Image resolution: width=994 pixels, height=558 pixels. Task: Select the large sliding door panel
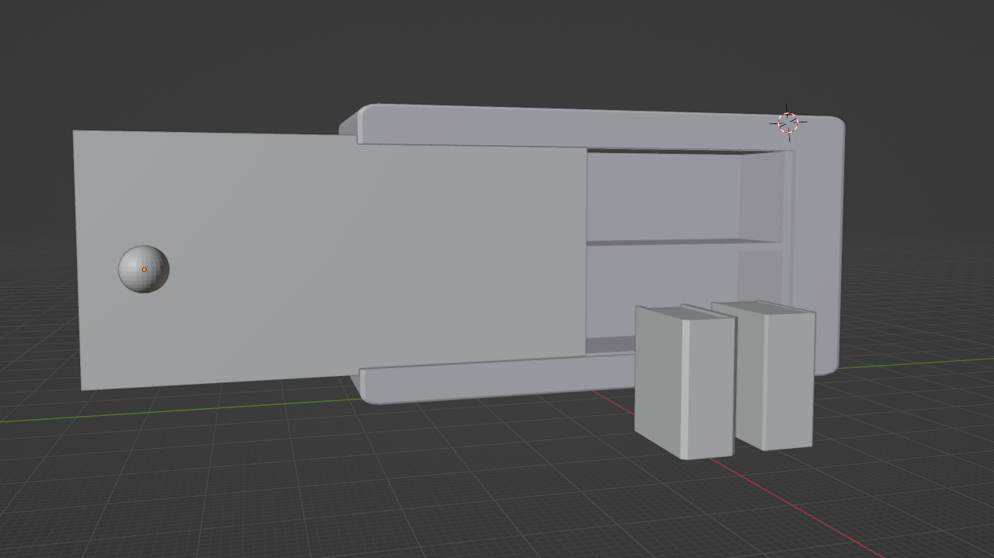point(330,259)
